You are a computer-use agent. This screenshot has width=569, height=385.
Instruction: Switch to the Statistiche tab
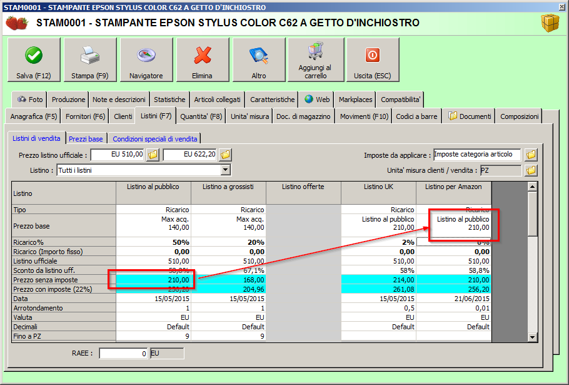pyautogui.click(x=169, y=100)
